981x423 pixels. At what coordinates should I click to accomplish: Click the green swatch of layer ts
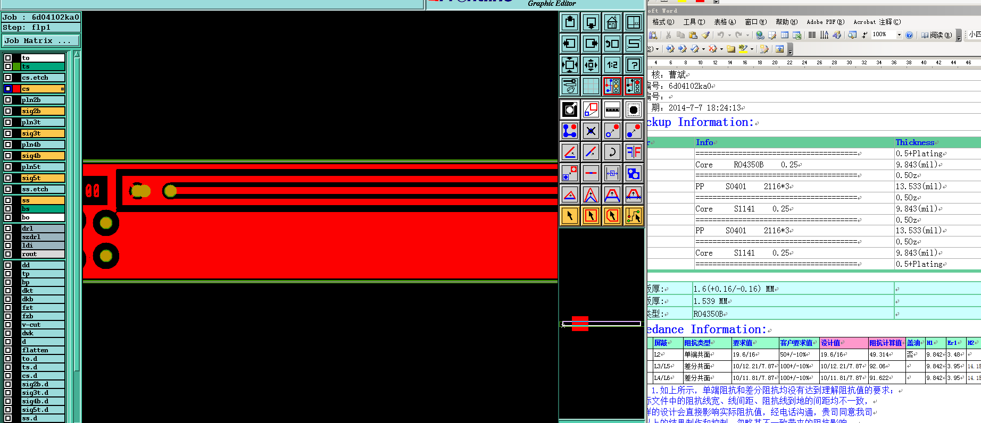click(x=16, y=66)
